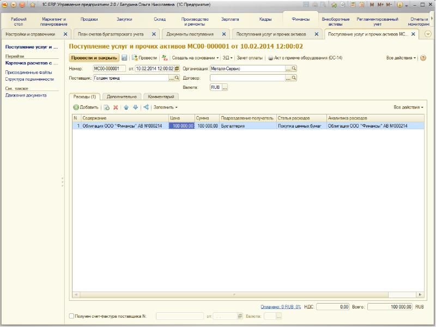Click the search icon next to Организация field

click(x=294, y=69)
